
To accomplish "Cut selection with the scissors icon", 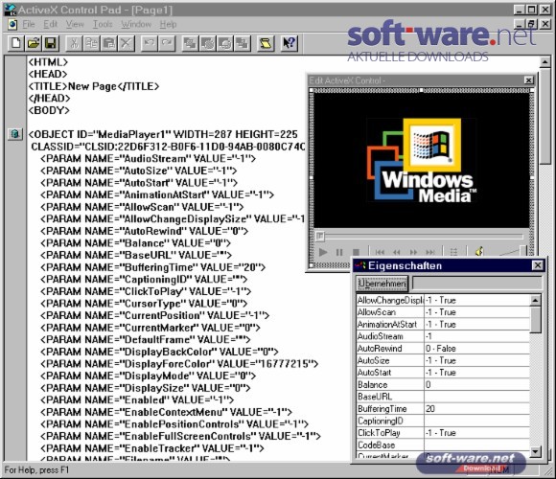I will tap(74, 43).
